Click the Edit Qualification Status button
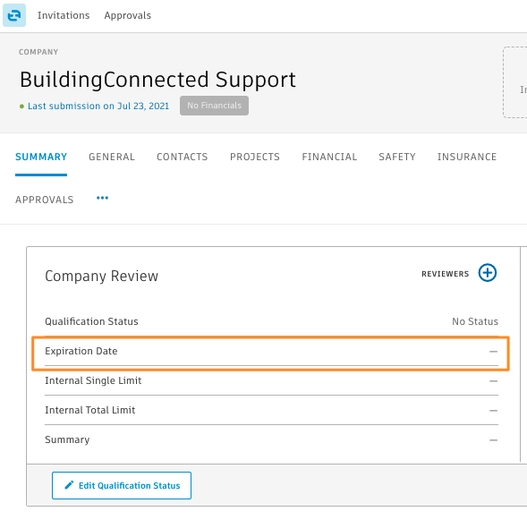The width and height of the screenshot is (527, 520). [x=122, y=485]
